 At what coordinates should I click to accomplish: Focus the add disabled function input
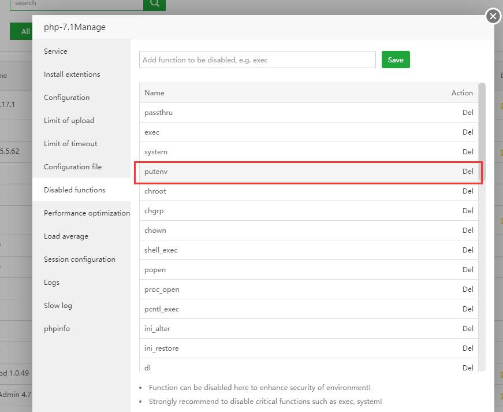pyautogui.click(x=257, y=60)
